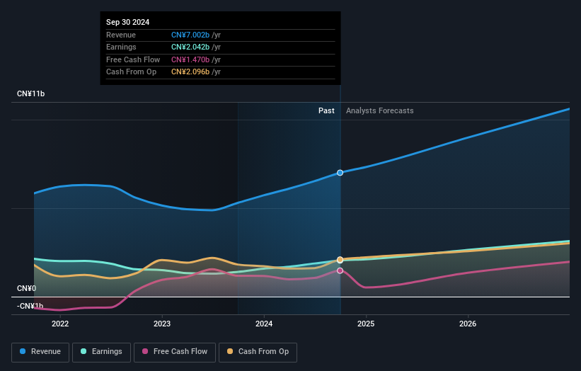
Task: Click the orange Cash From Op legend dot
Action: tap(230, 351)
